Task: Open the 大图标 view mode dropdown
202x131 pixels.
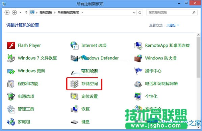Action: pos(173,25)
